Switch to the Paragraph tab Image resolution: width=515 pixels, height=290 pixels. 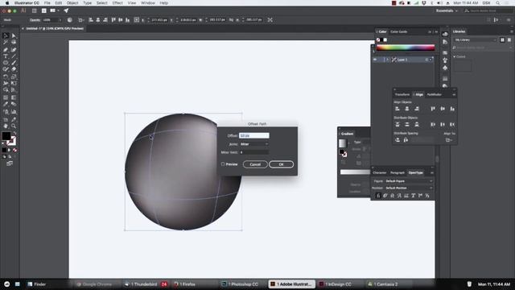(397, 172)
